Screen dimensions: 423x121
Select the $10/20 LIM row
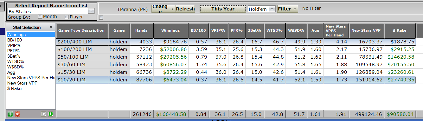236,80
